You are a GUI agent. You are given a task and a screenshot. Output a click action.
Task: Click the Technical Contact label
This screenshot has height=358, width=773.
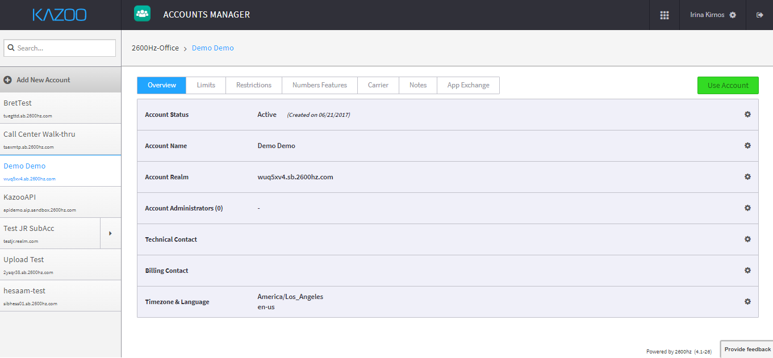coord(171,239)
